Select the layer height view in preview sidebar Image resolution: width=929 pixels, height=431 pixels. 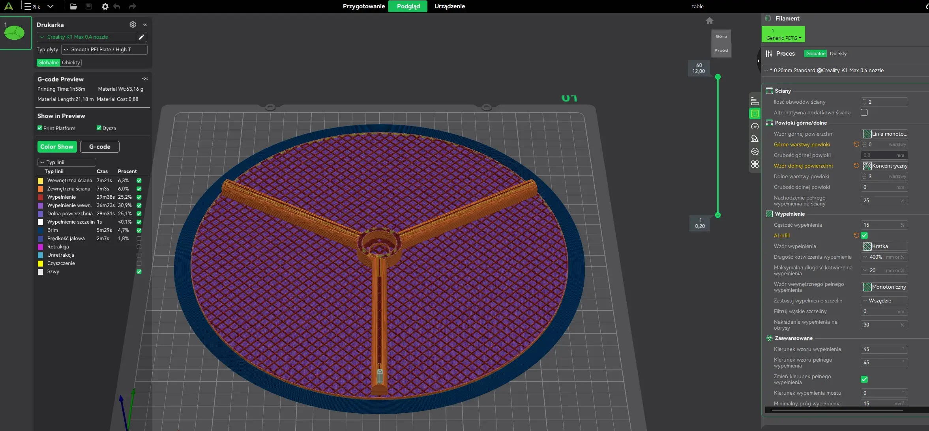(x=754, y=101)
